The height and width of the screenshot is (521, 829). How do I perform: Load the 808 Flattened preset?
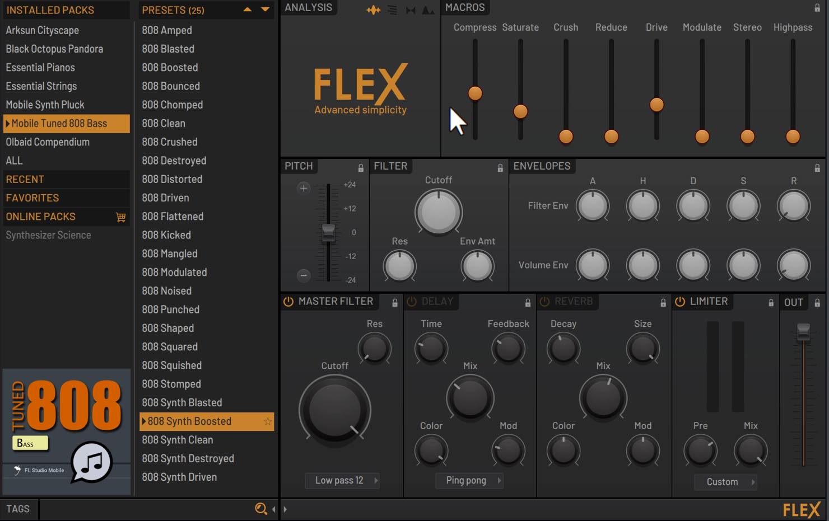[x=206, y=217]
